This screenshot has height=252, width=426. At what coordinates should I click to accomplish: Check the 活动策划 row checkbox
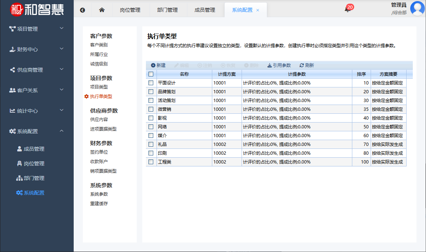(151, 100)
